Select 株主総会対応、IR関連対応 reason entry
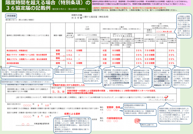Screen dimensions: 193x134 17,51
